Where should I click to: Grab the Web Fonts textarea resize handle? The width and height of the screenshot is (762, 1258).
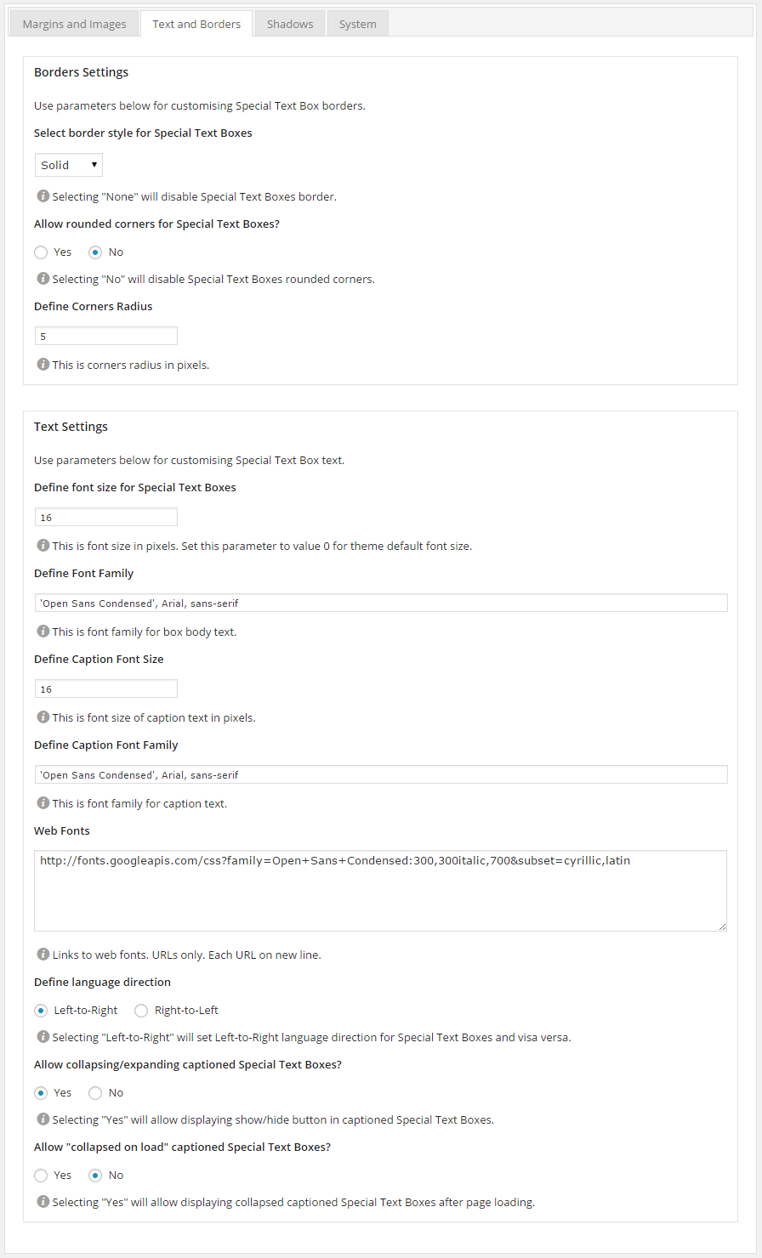point(722,926)
